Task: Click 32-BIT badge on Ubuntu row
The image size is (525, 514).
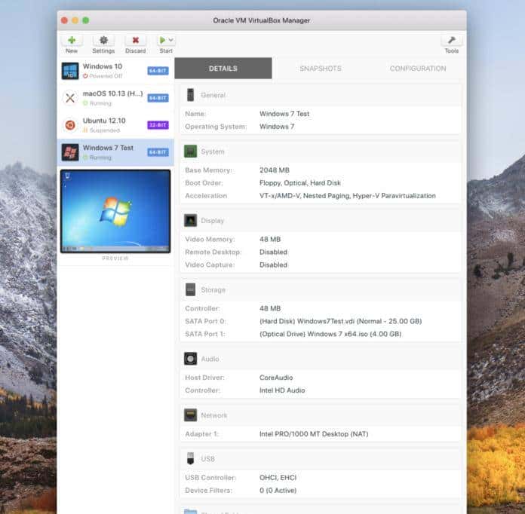Action: pyautogui.click(x=158, y=125)
